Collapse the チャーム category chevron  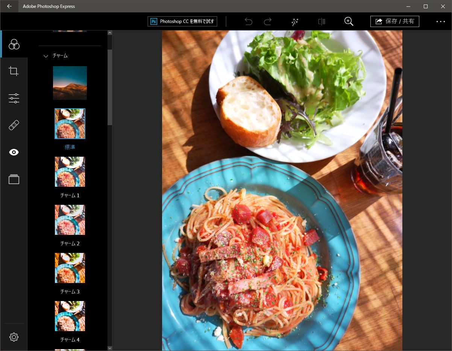click(x=46, y=56)
